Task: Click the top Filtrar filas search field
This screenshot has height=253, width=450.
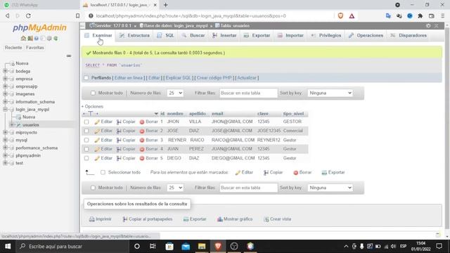Action: pos(248,93)
